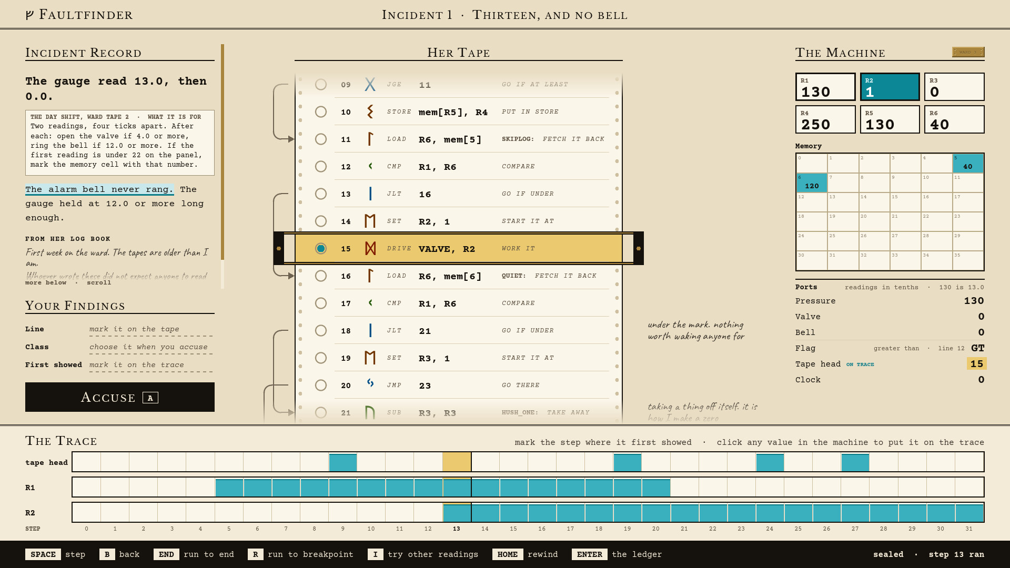Click the LOAD rune icon on line 16
1010x568 pixels.
point(370,276)
